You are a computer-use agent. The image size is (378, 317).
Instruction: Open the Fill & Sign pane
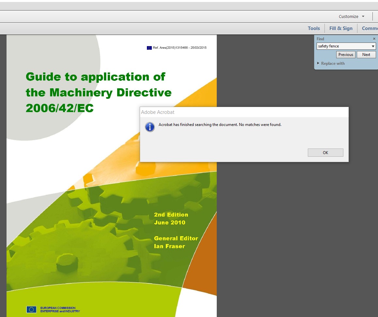coord(341,28)
